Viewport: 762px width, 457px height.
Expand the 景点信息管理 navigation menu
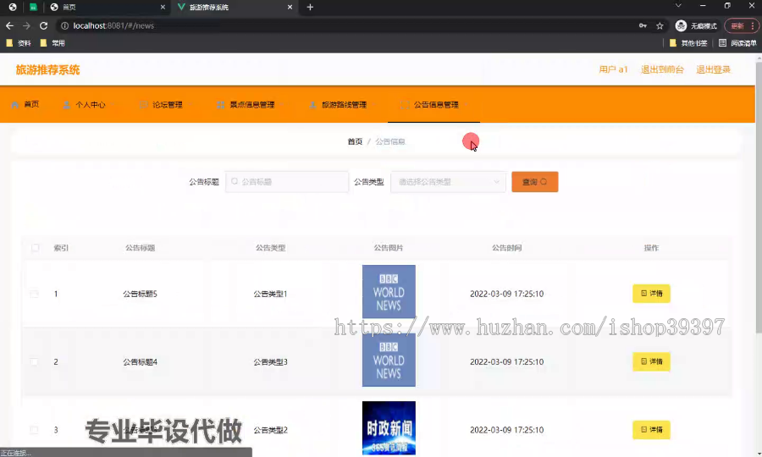pos(251,104)
